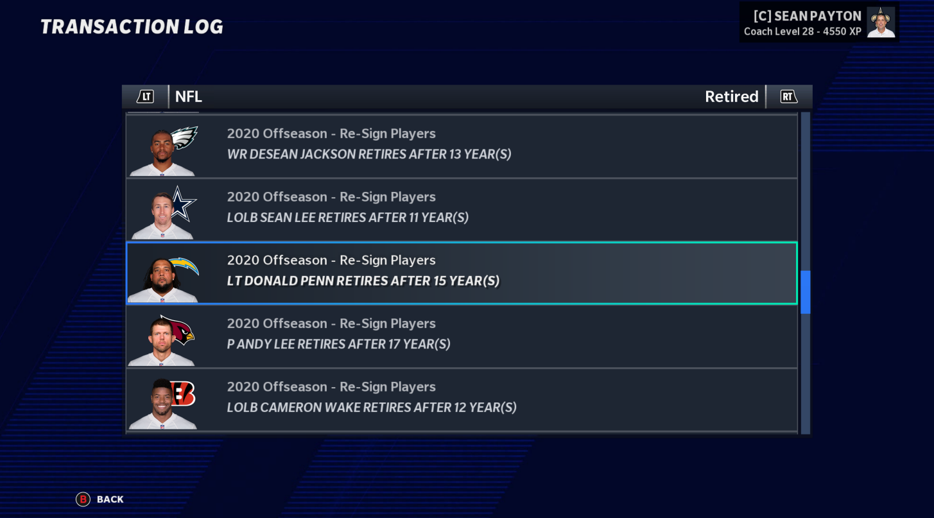Go back using the BACK label
This screenshot has height=518, width=934.
point(110,499)
